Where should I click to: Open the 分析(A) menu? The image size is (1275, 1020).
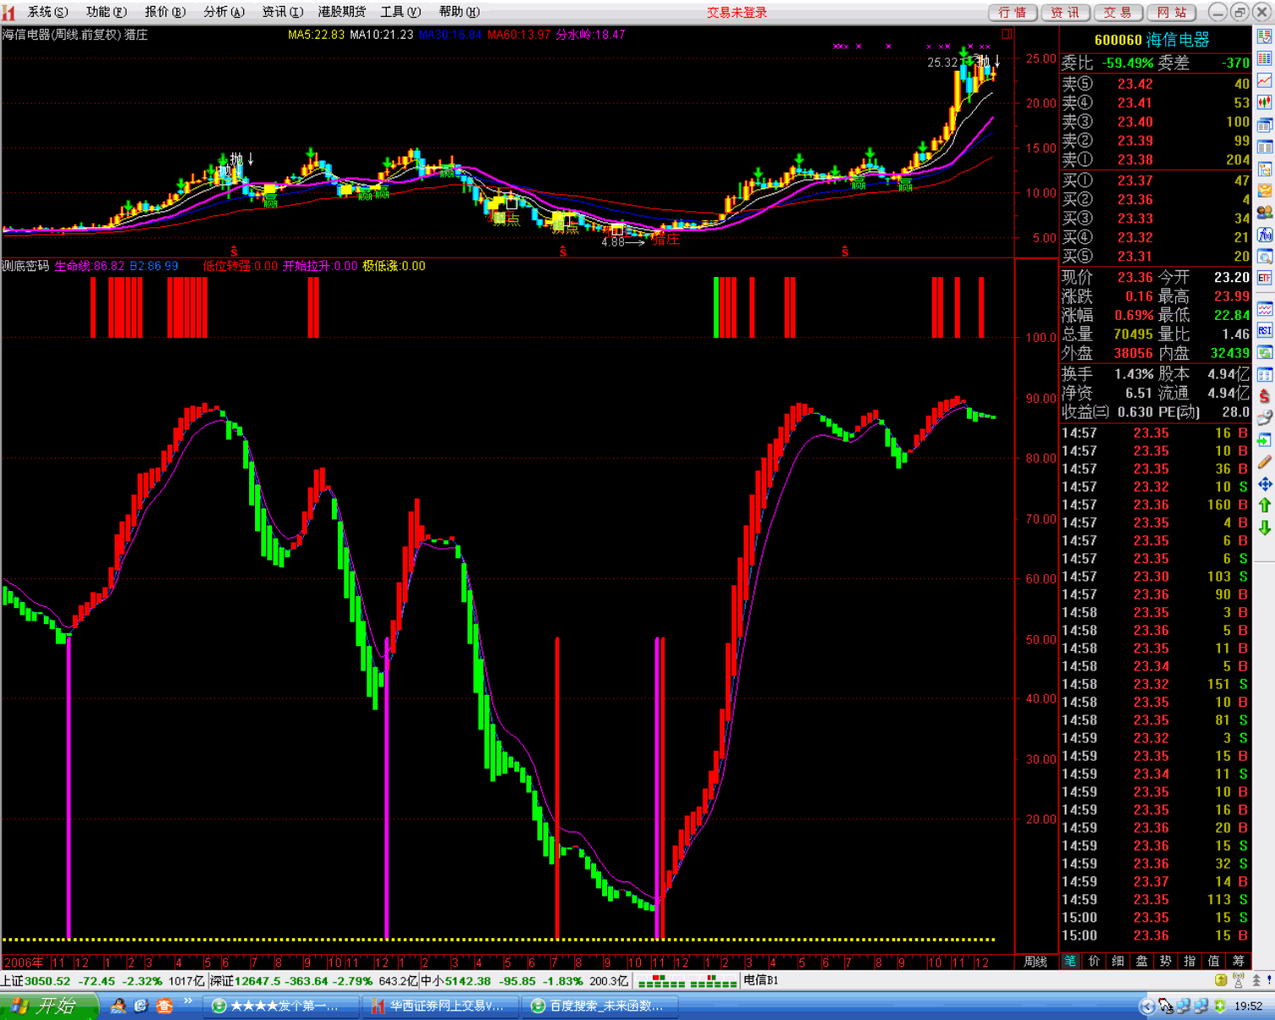[224, 12]
